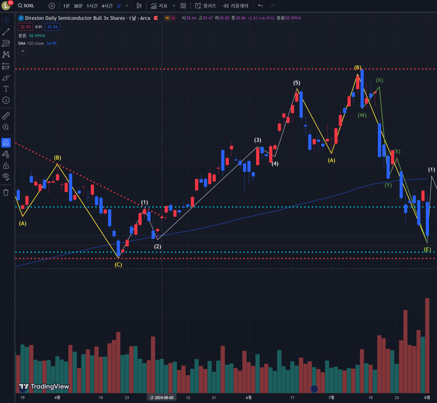This screenshot has height=403, width=437.
Task: Select the 날 daily timeframe
Action: click(119, 6)
